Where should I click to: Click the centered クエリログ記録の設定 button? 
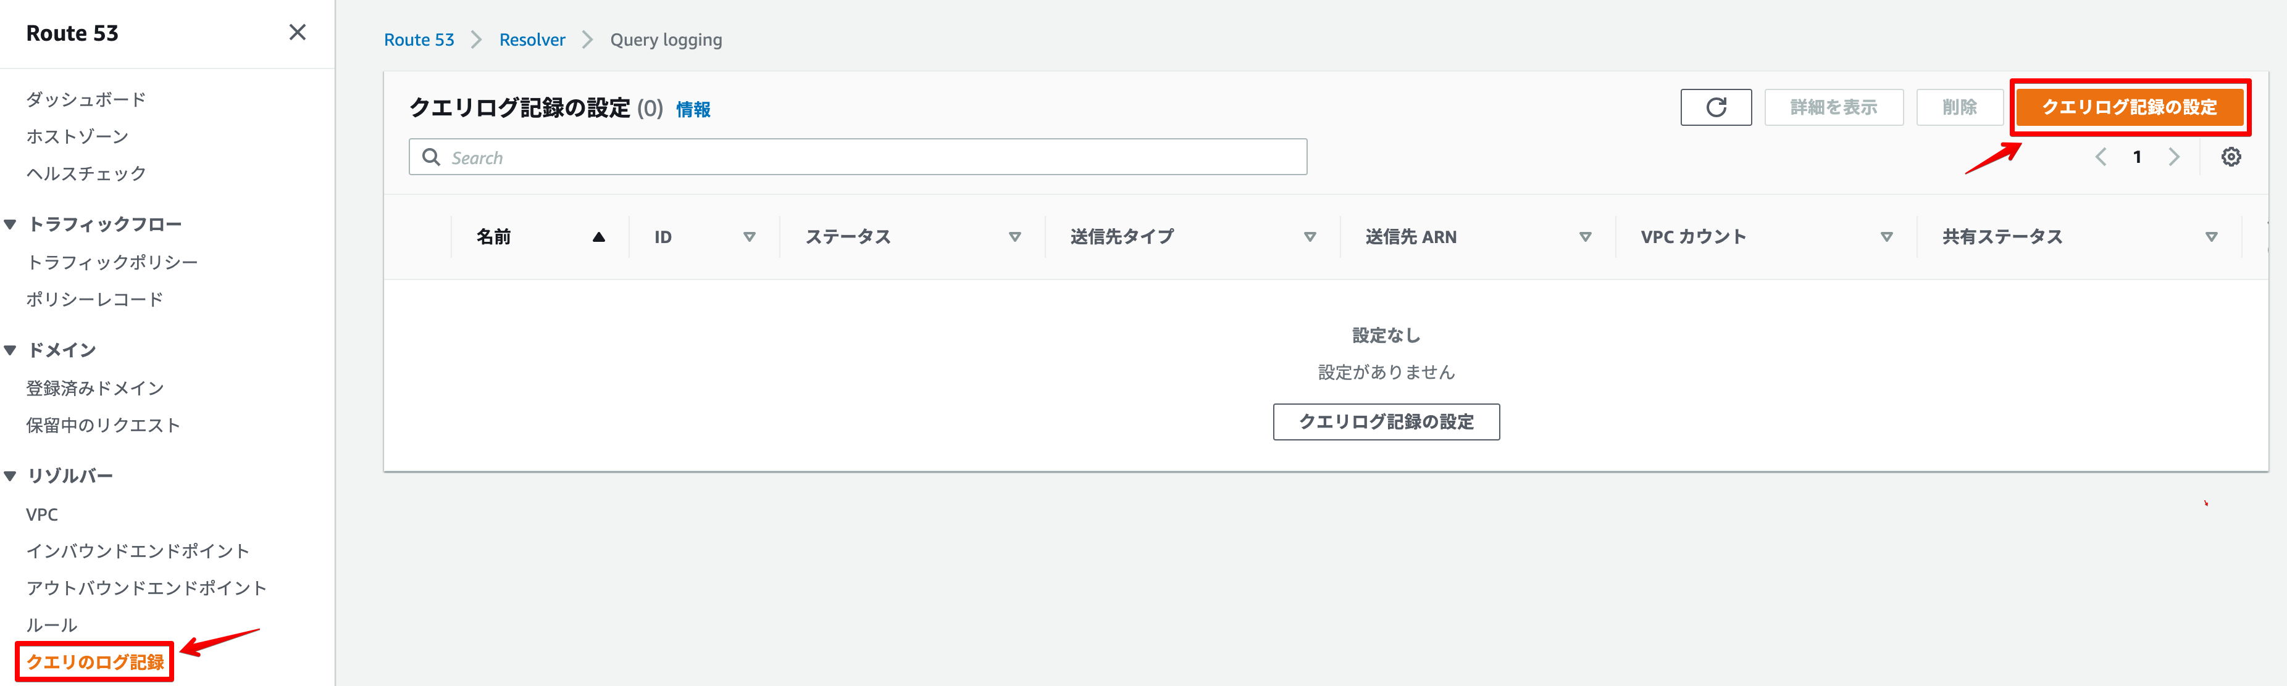pos(1386,423)
